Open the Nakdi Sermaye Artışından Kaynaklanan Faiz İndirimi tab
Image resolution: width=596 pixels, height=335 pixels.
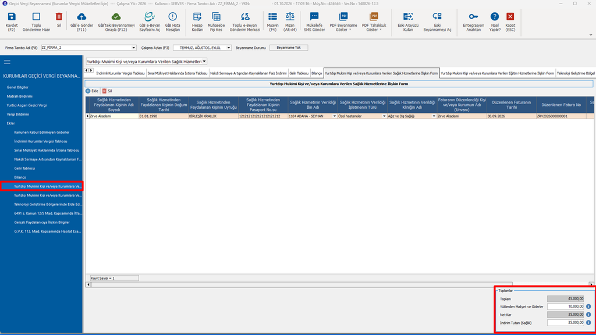coord(248,73)
